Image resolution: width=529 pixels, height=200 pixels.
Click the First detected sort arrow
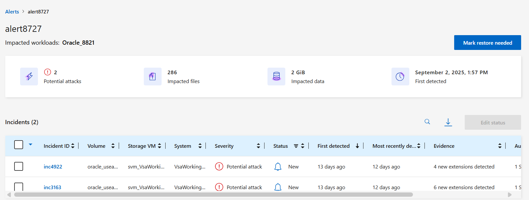pos(357,146)
